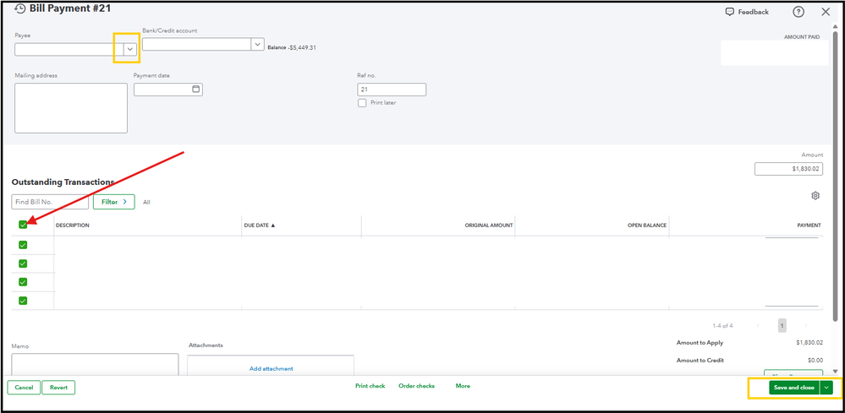Click the Feedback link text

(x=754, y=12)
